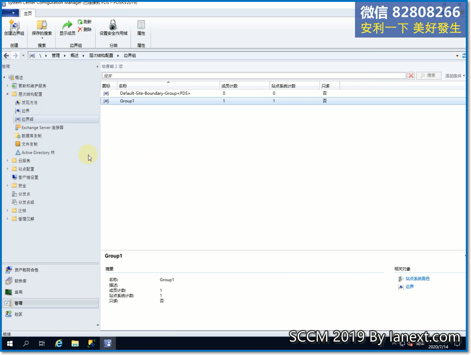471x355 pixels.
Task: Open the Monitoring workspace
Action: (x=51, y=292)
